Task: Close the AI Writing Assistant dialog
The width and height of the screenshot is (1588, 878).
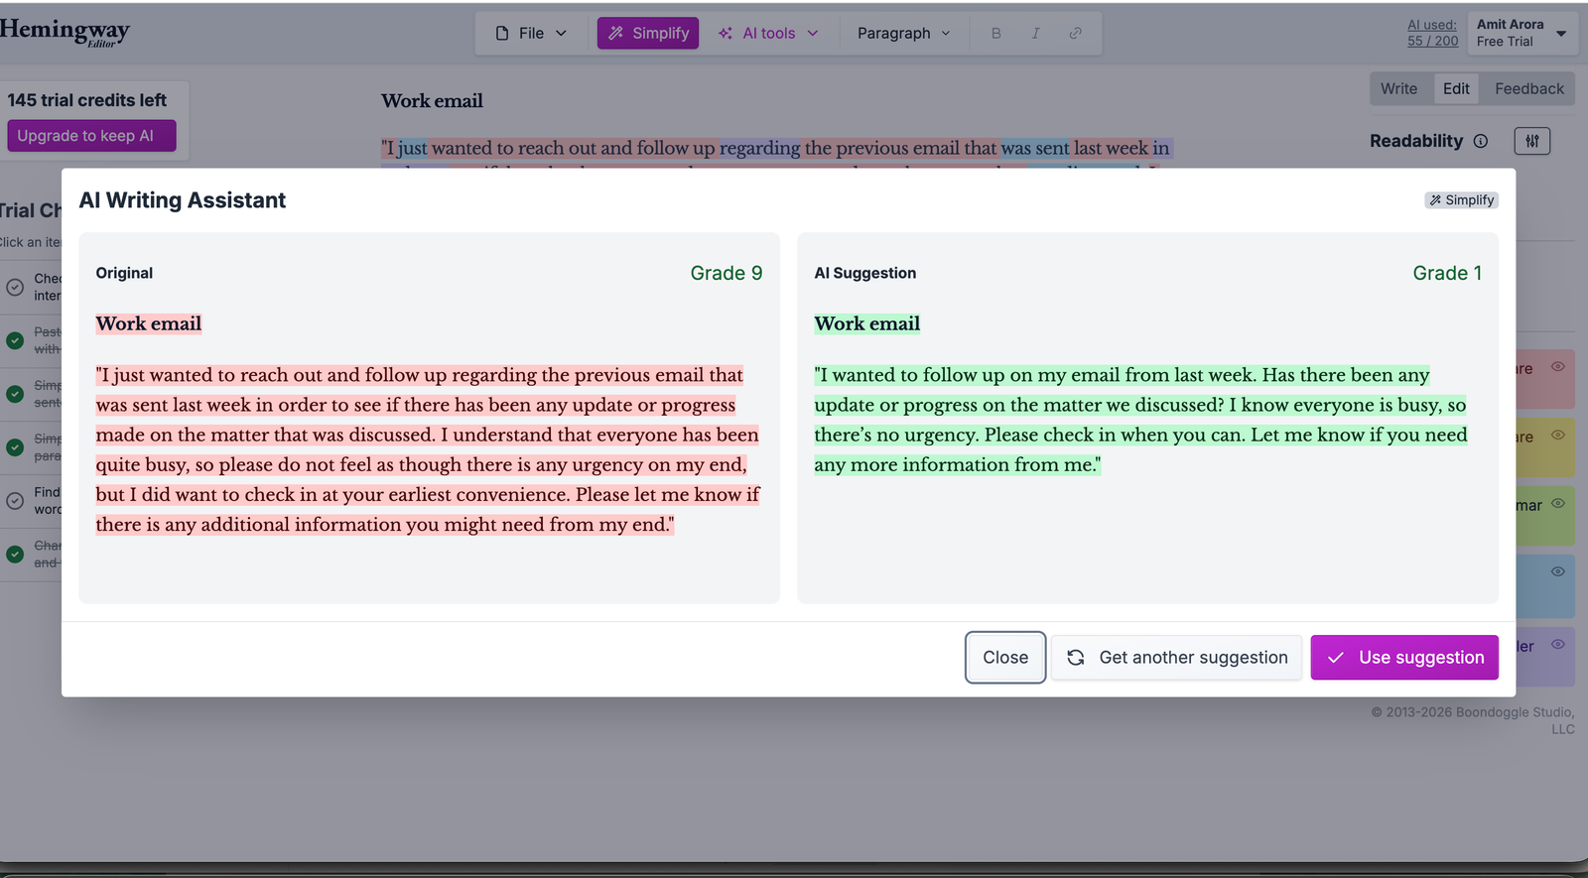Action: 1005,658
